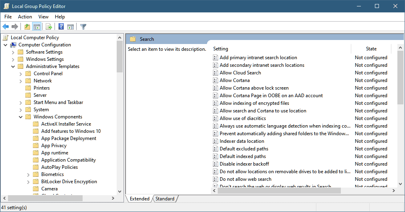Click the Forward arrow toolbar icon
This screenshot has width=405, height=212.
coord(15,26)
